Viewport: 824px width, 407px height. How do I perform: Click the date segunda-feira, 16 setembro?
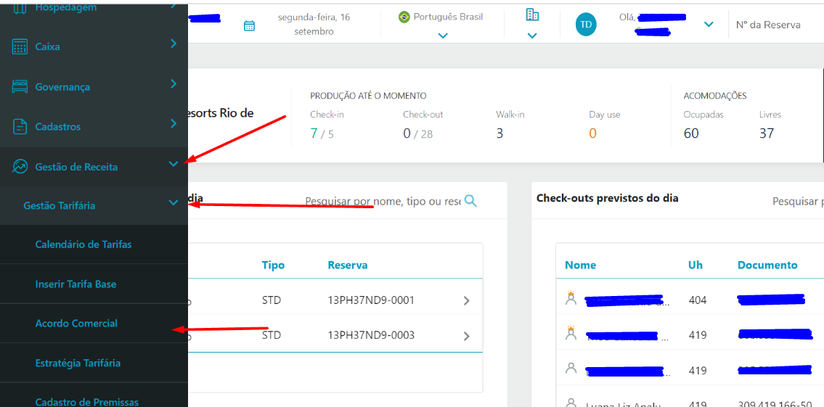(x=314, y=24)
